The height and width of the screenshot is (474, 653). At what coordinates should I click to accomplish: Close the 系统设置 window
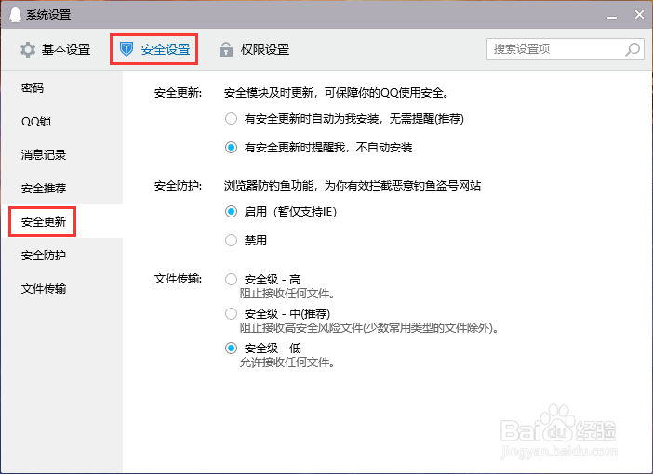639,15
